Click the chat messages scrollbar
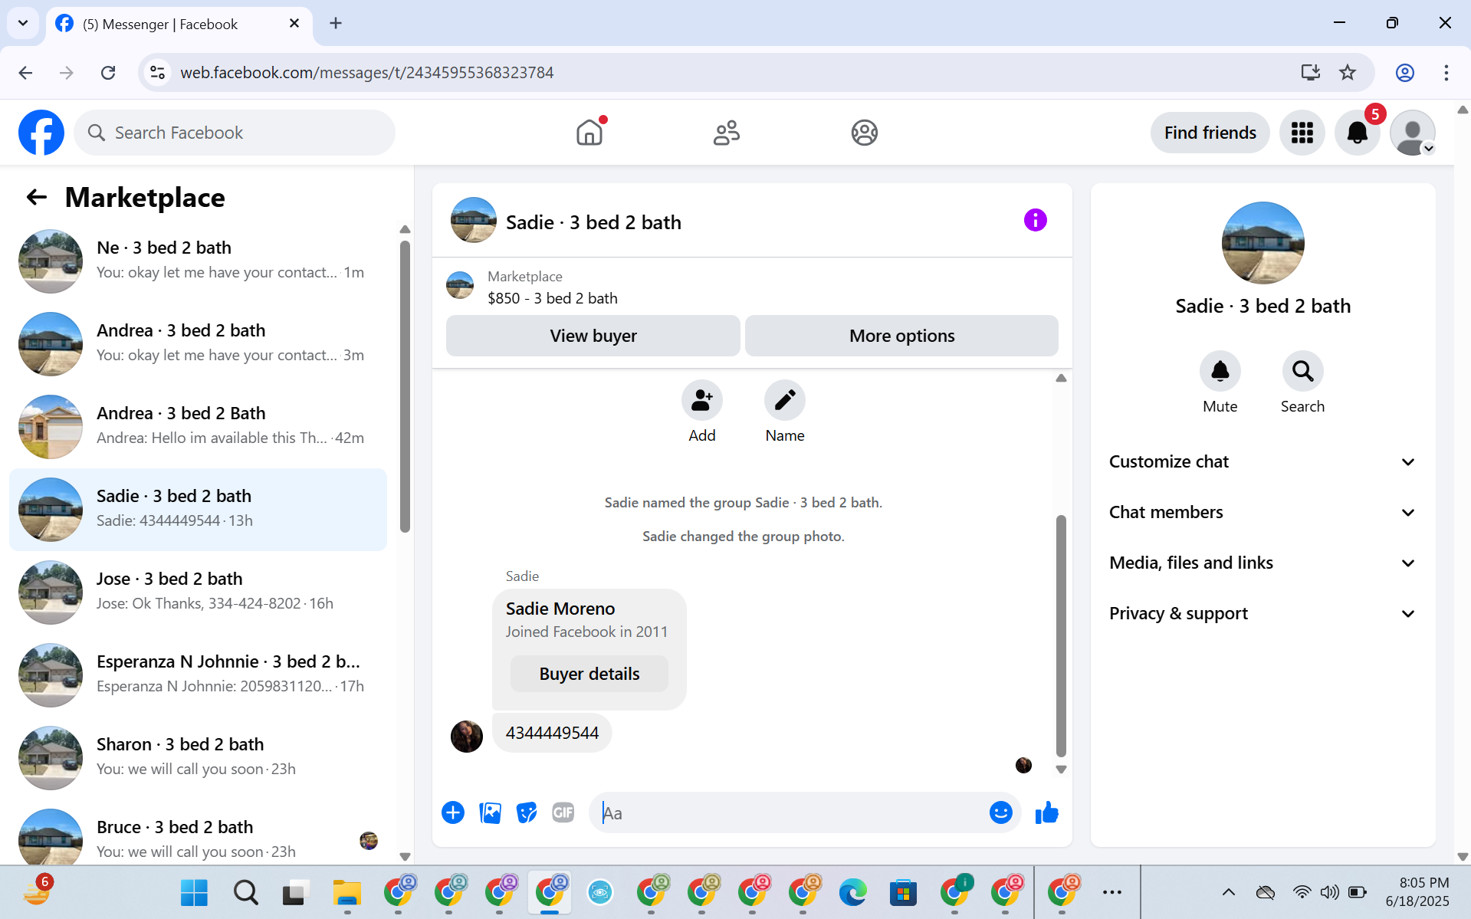 1061,635
